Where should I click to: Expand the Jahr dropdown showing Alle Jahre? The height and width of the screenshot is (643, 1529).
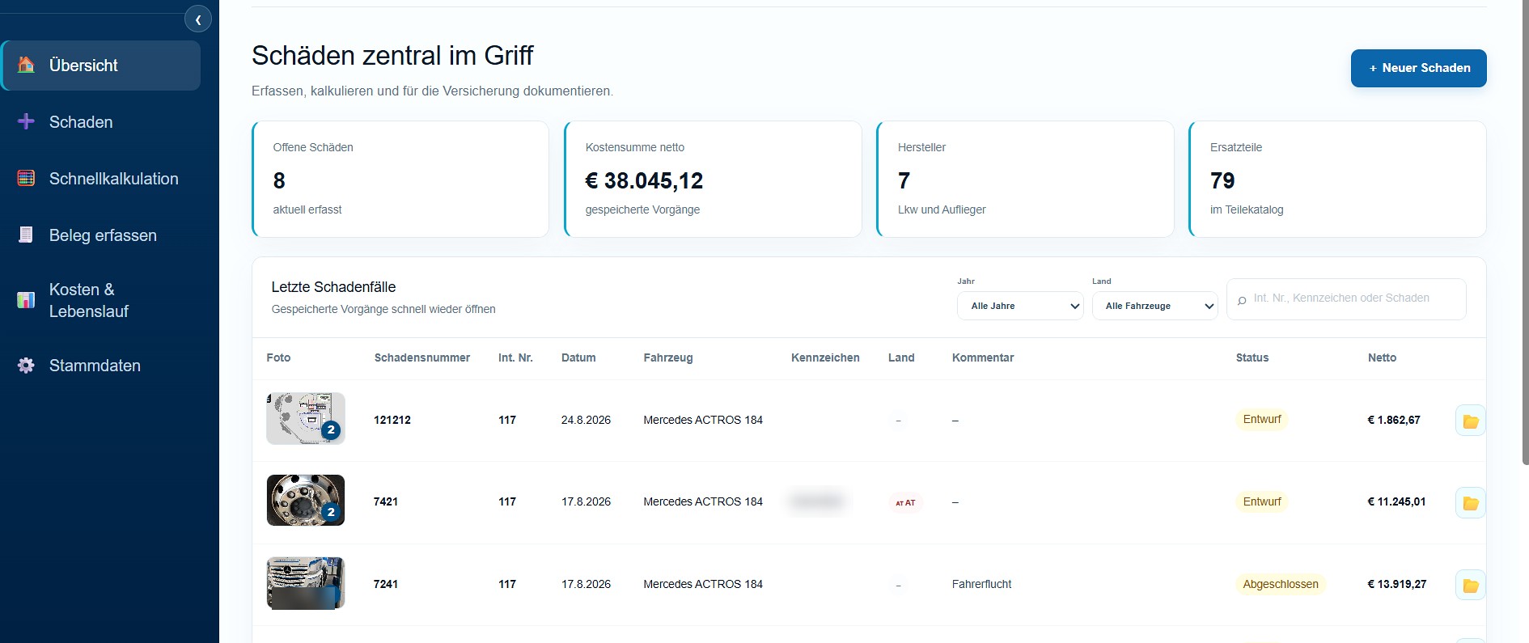click(x=1020, y=306)
